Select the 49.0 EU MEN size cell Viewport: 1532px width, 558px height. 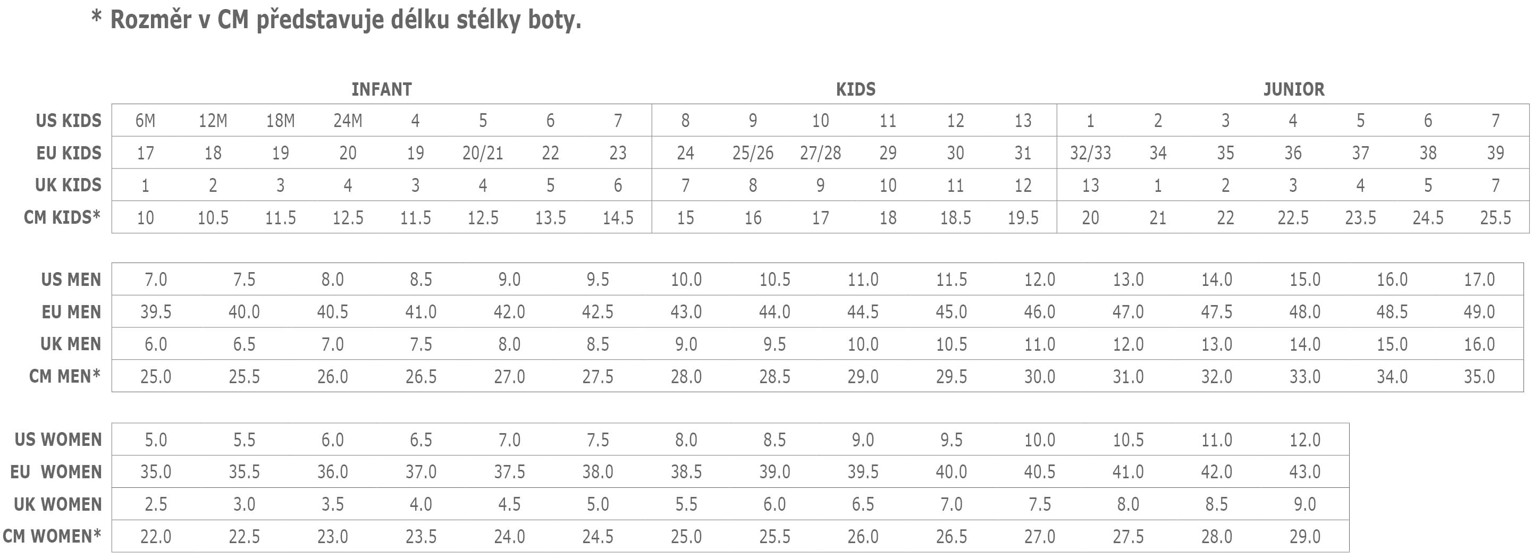coord(1478,311)
